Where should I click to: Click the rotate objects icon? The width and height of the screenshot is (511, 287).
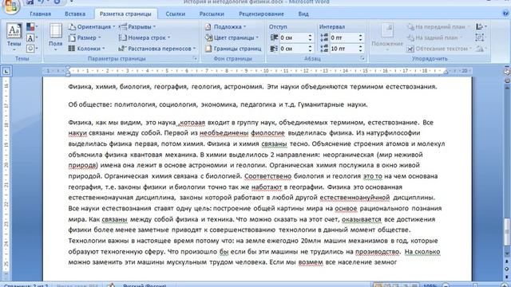pos(481,49)
